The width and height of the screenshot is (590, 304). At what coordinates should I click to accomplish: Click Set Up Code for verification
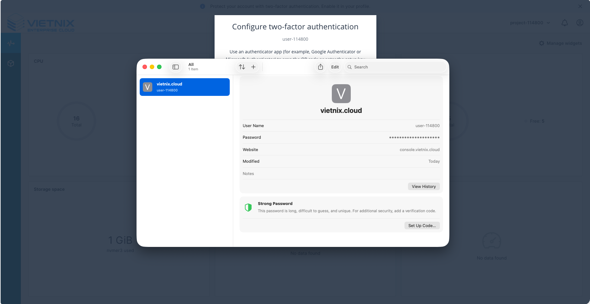tap(422, 225)
